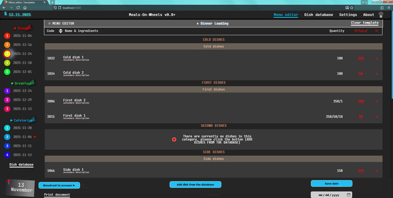Select Cafeteria date 2025-11-04
Image resolution: width=393 pixels, height=198 pixels.
tap(22, 137)
